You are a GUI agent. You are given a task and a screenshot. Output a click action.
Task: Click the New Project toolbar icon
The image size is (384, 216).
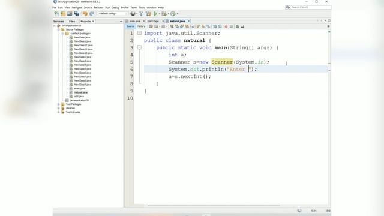pyautogui.click(x=63, y=14)
